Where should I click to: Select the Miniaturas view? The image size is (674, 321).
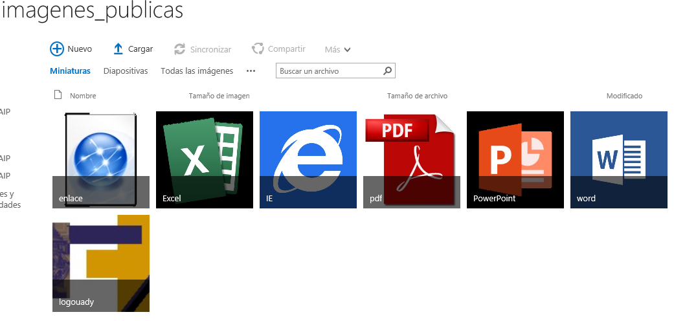pyautogui.click(x=70, y=71)
